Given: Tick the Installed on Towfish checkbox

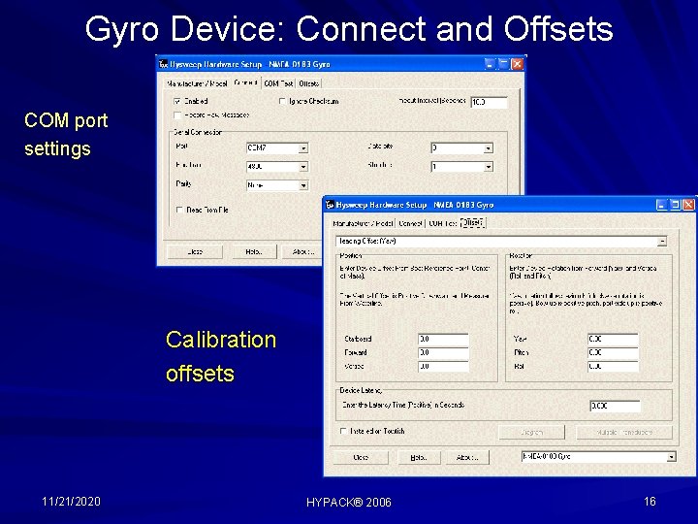Looking at the screenshot, I should [x=343, y=431].
